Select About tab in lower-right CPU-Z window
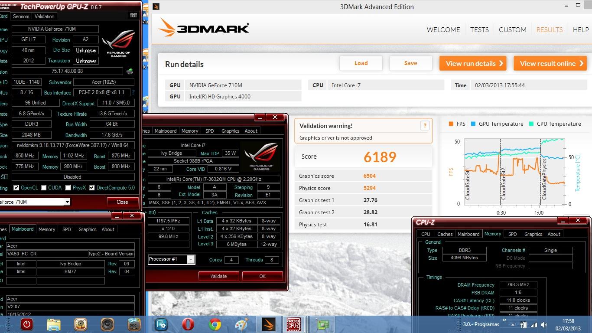 coord(554,234)
